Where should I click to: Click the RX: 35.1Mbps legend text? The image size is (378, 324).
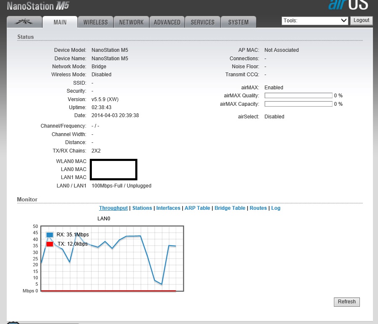pos(72,235)
